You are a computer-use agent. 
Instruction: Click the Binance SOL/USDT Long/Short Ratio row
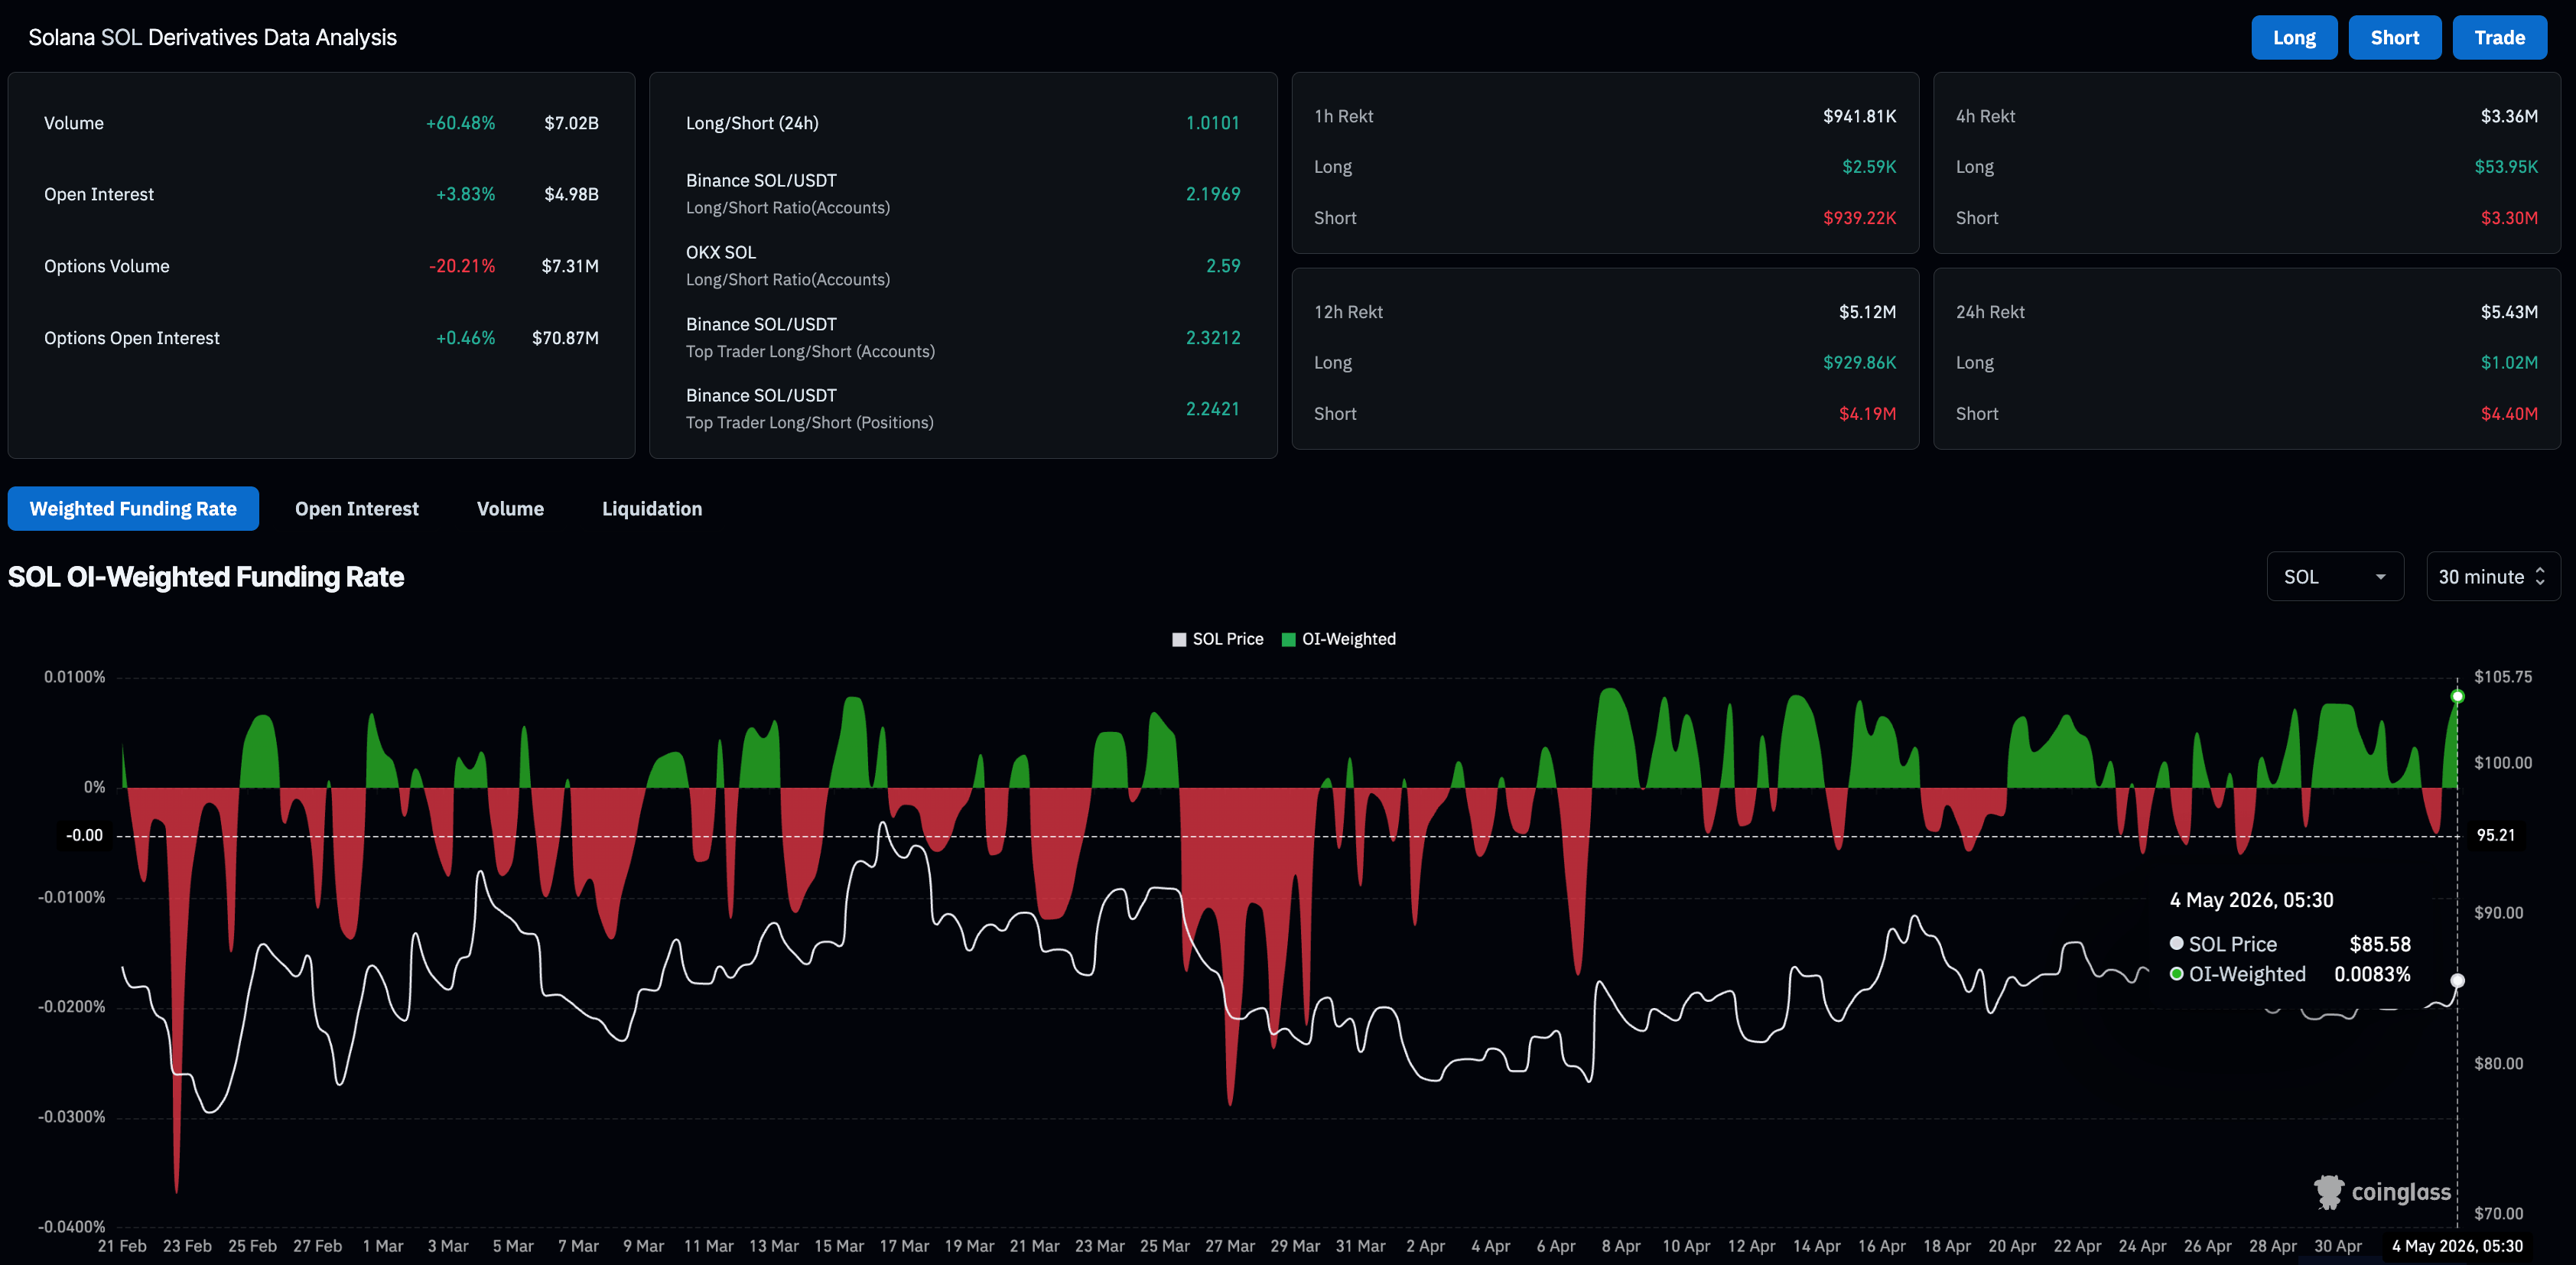click(962, 194)
